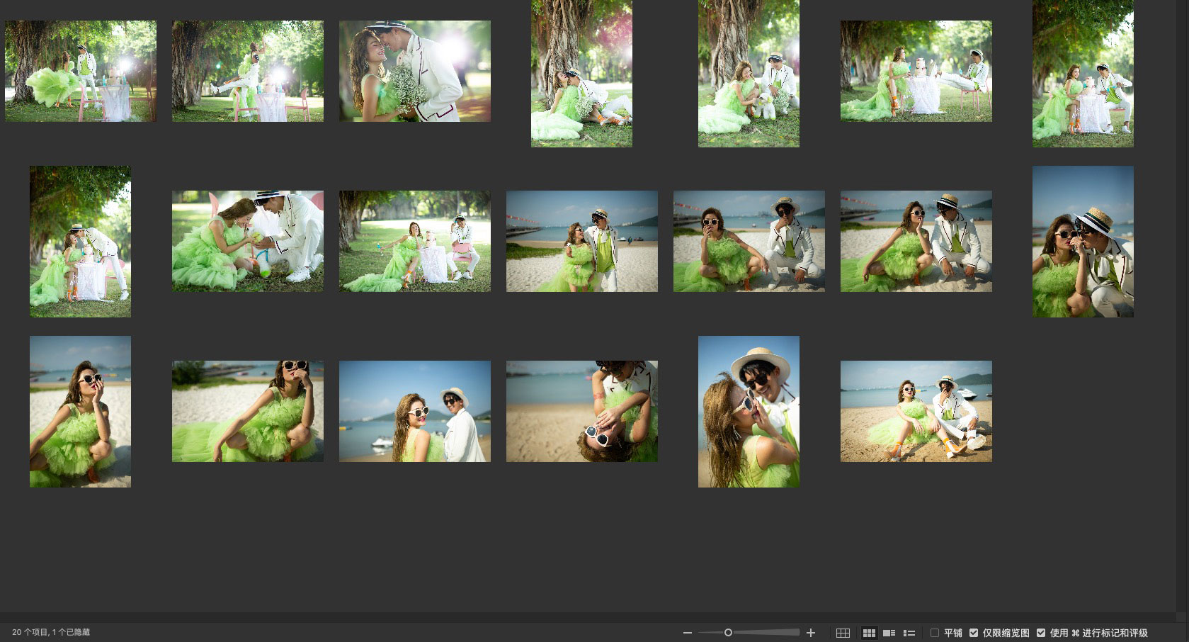Toggle 使用 ⌘ 进行标记和评级 checkbox
This screenshot has height=642, width=1189.
click(1041, 633)
